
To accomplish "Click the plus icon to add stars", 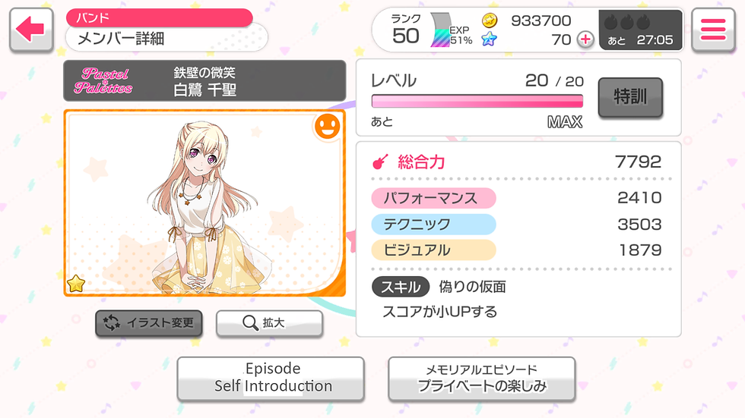I will point(585,39).
